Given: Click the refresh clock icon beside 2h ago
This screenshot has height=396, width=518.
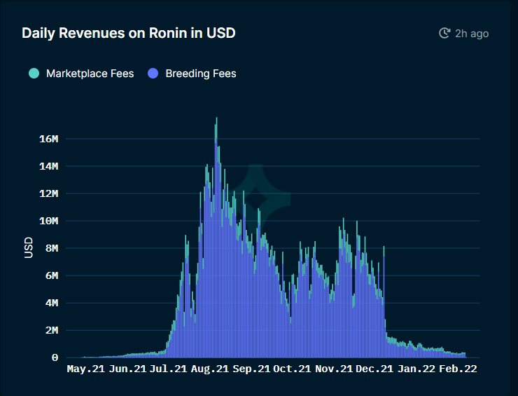Looking at the screenshot, I should pos(444,33).
